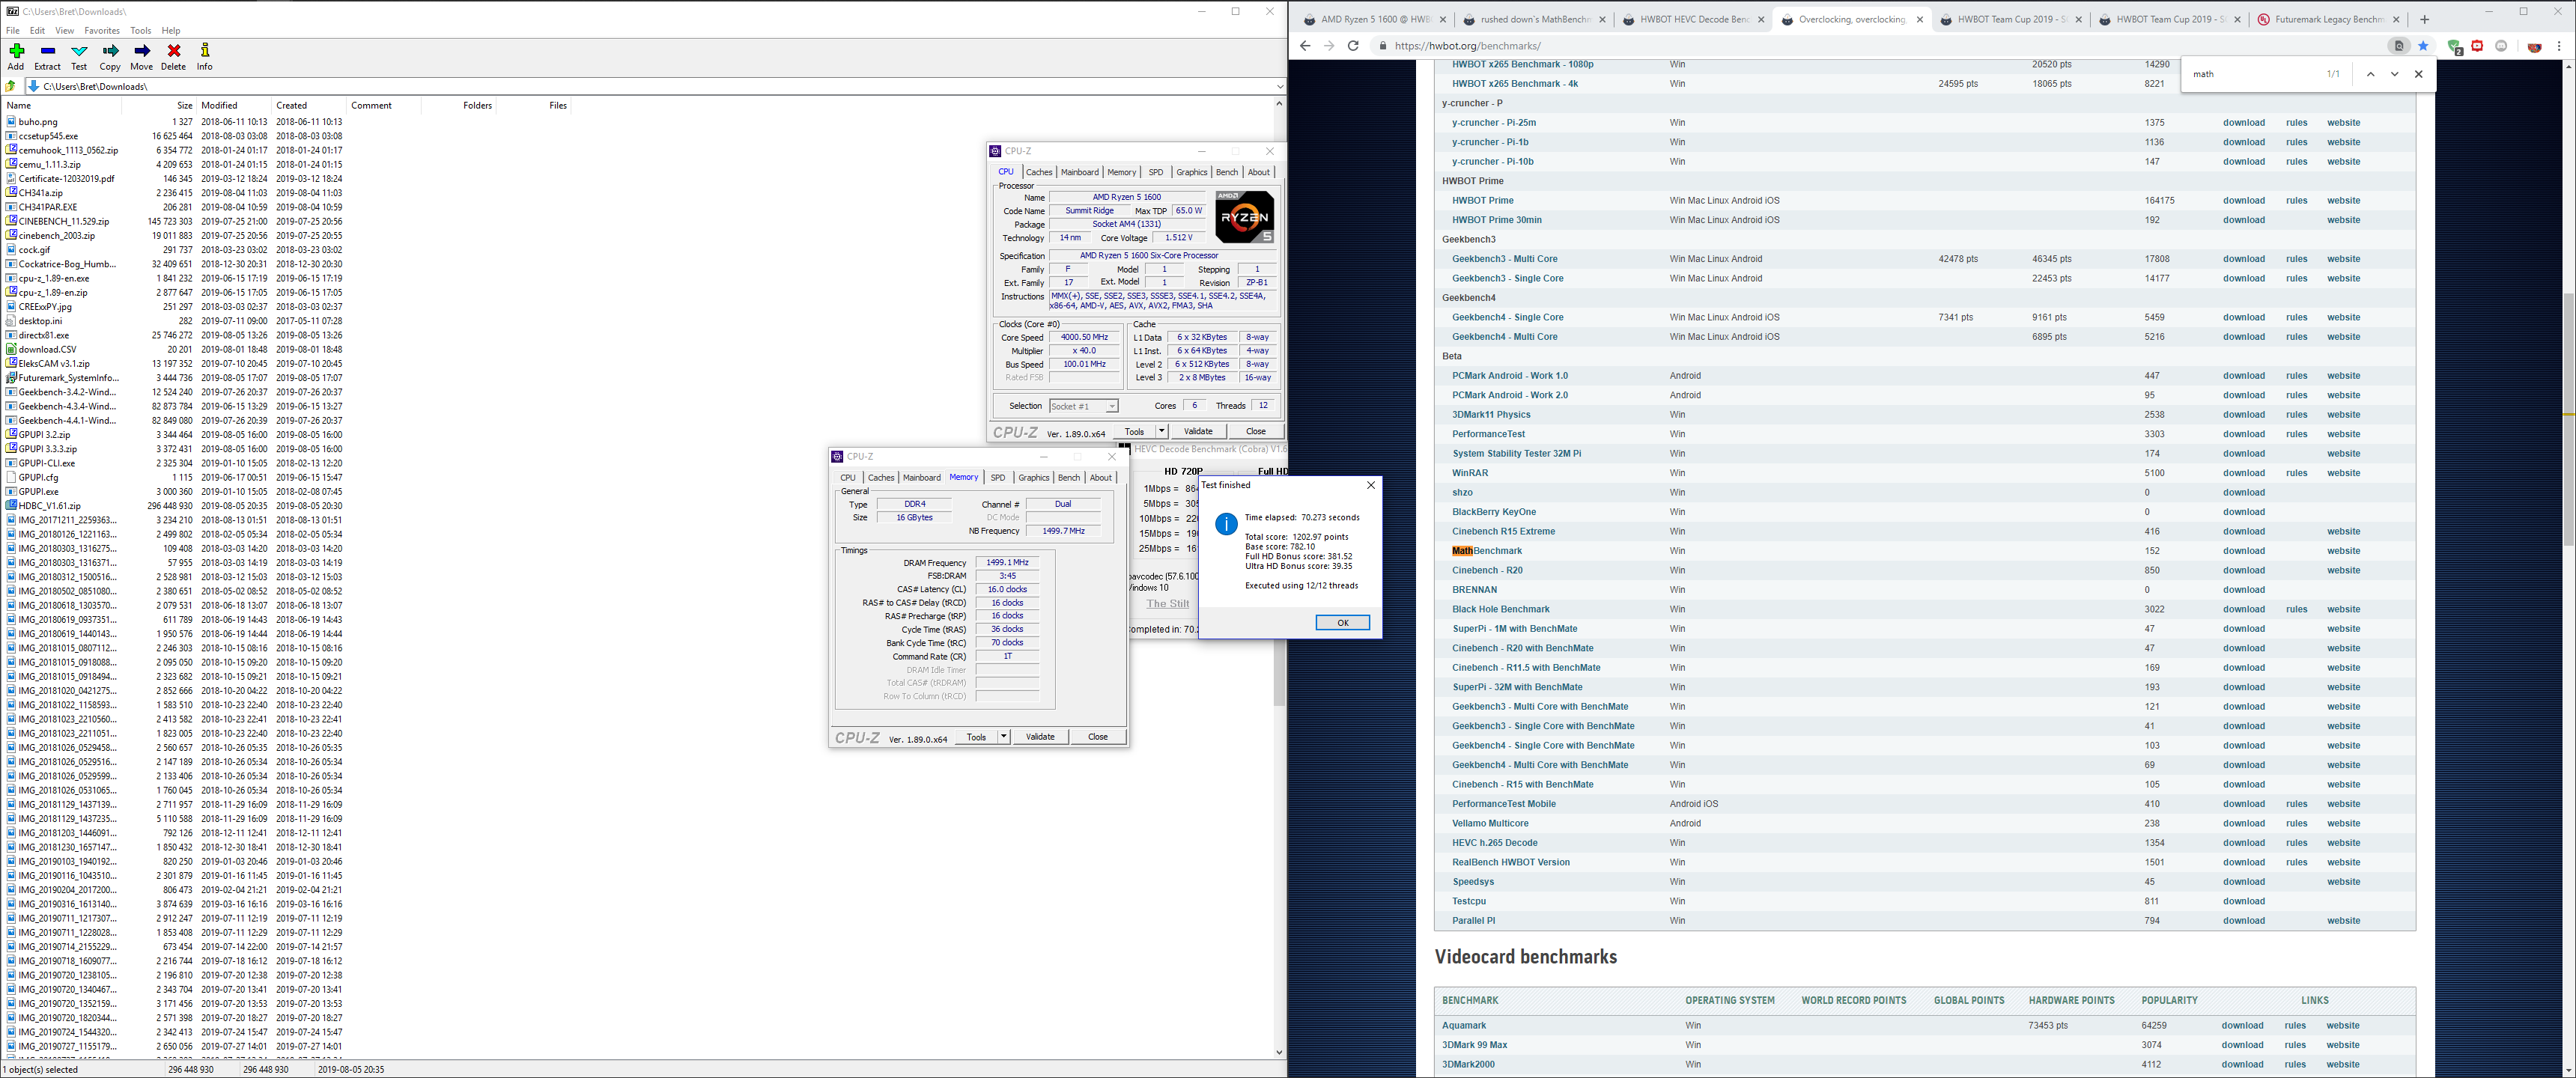Open the Bench tab in the upper CPU-Z window
This screenshot has width=2576, height=1078.
pos(1227,172)
